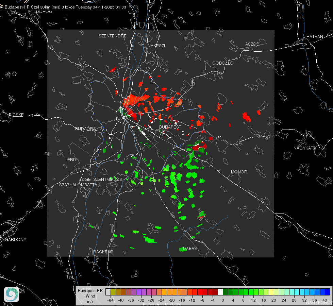
Task: Click the SZENTENDRE town label
Action: coord(113,36)
